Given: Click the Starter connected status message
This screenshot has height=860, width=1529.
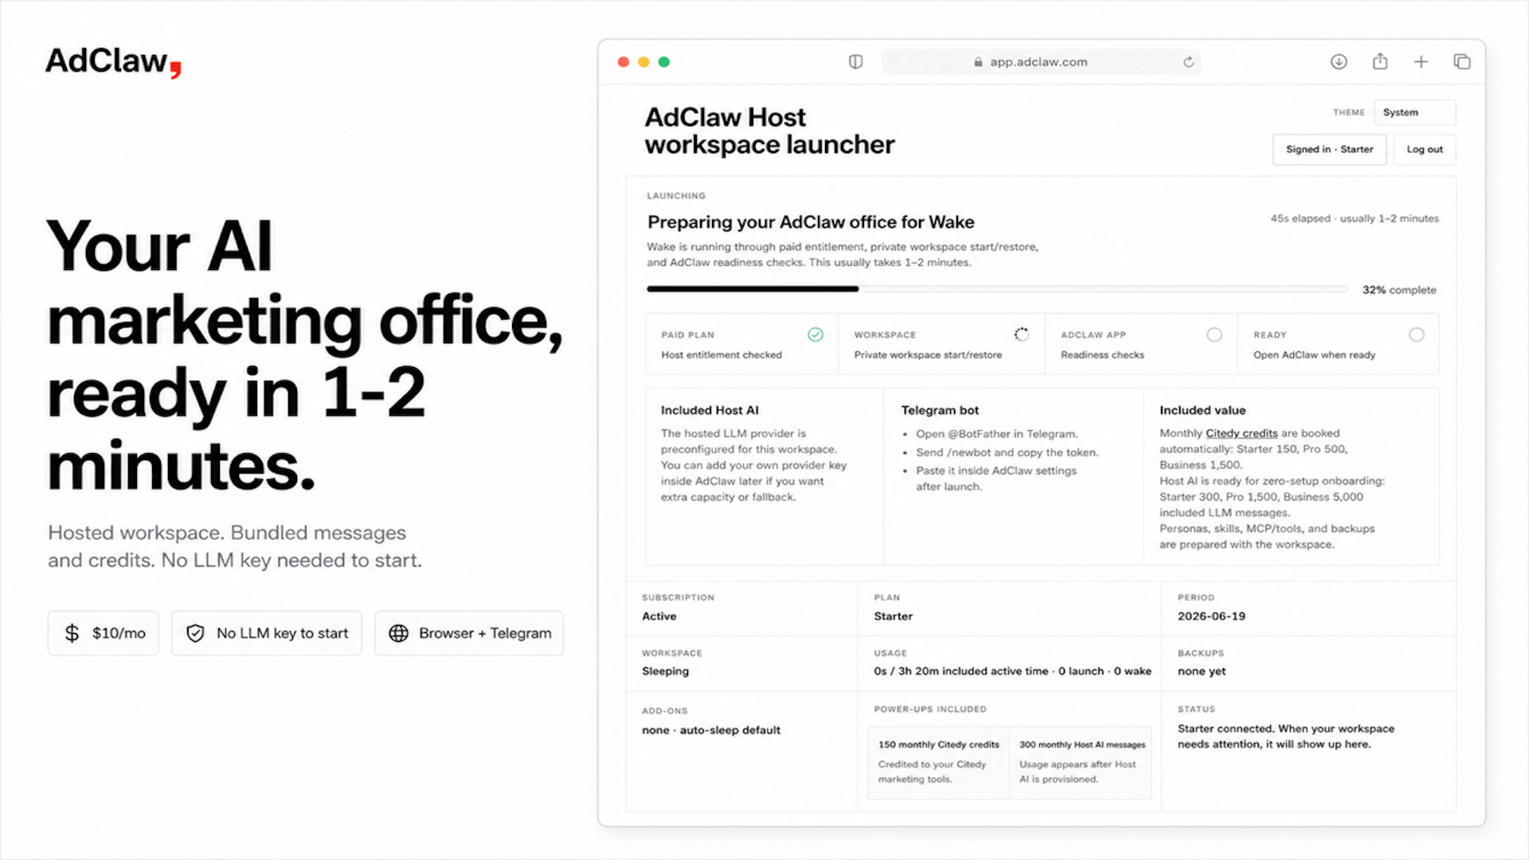Looking at the screenshot, I should point(1286,737).
